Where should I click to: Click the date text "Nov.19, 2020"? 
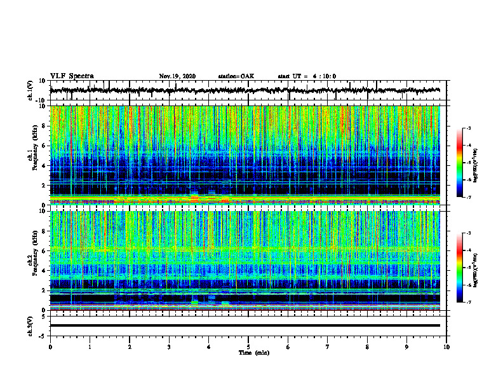177,76
